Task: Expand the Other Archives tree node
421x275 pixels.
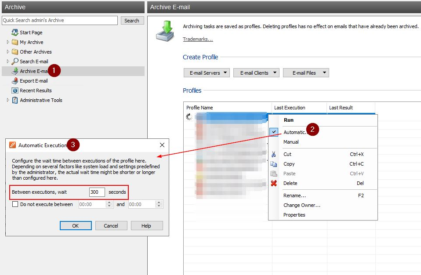Action: [x=8, y=52]
